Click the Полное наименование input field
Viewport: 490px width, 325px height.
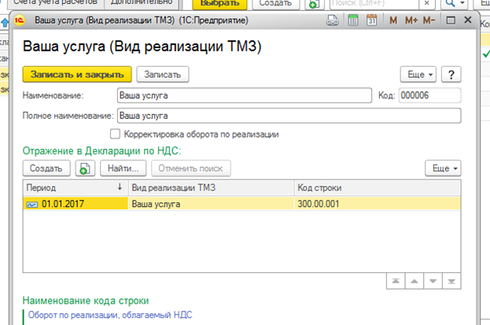(287, 116)
